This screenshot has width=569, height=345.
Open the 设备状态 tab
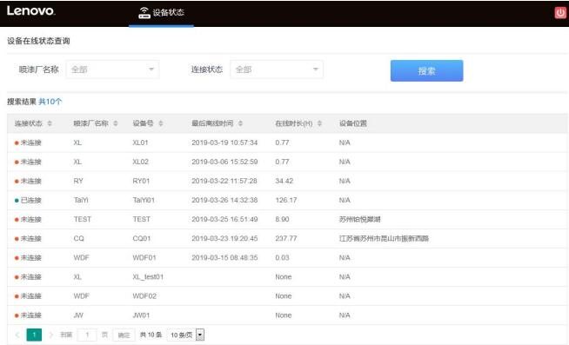click(161, 13)
